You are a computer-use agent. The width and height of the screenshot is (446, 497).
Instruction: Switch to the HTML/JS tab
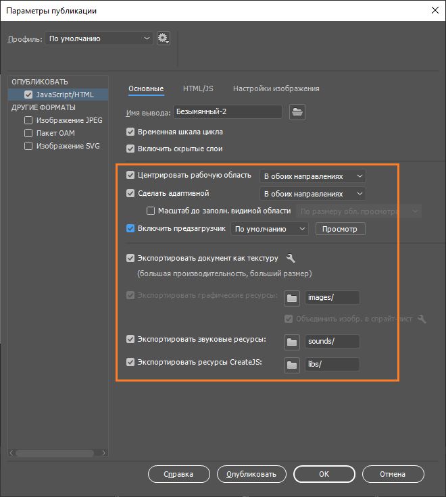[x=198, y=88]
